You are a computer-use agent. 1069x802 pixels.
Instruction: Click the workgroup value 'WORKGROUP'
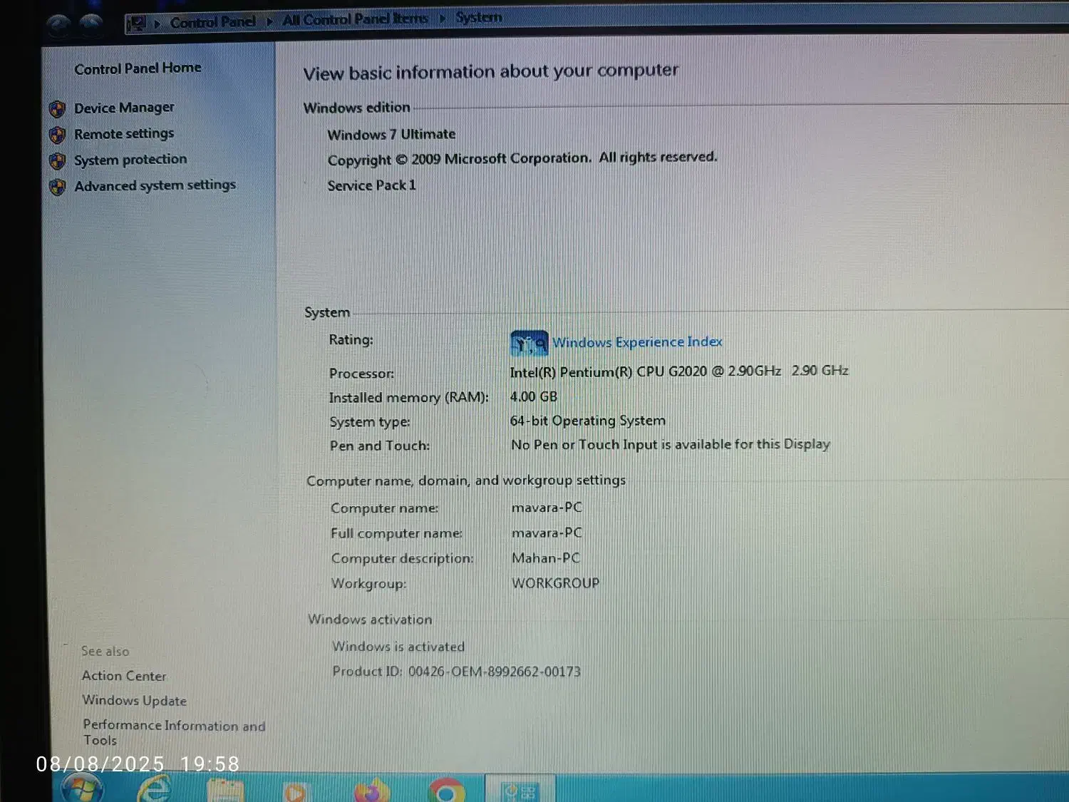555,583
